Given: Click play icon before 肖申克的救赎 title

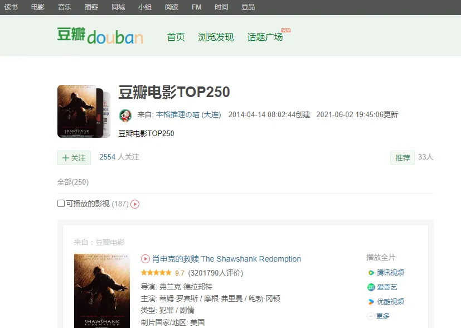Looking at the screenshot, I should tap(145, 259).
